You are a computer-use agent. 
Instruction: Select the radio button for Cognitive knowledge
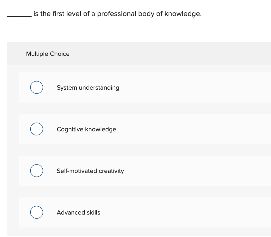point(37,129)
